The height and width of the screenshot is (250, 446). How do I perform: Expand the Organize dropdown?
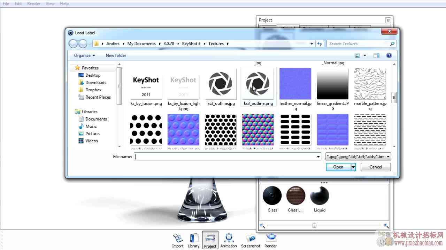(84, 56)
